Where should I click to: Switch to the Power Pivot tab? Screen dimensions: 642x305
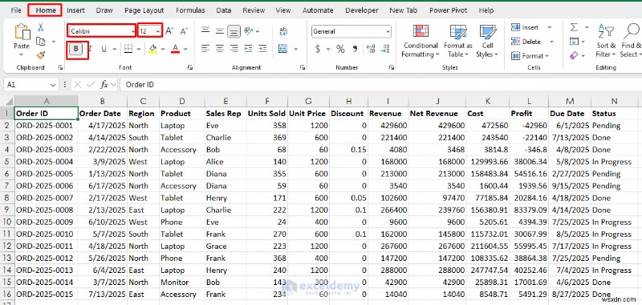[x=449, y=10]
